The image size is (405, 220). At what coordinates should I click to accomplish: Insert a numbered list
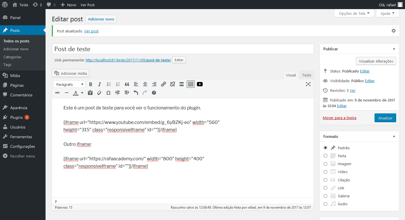tap(118, 84)
